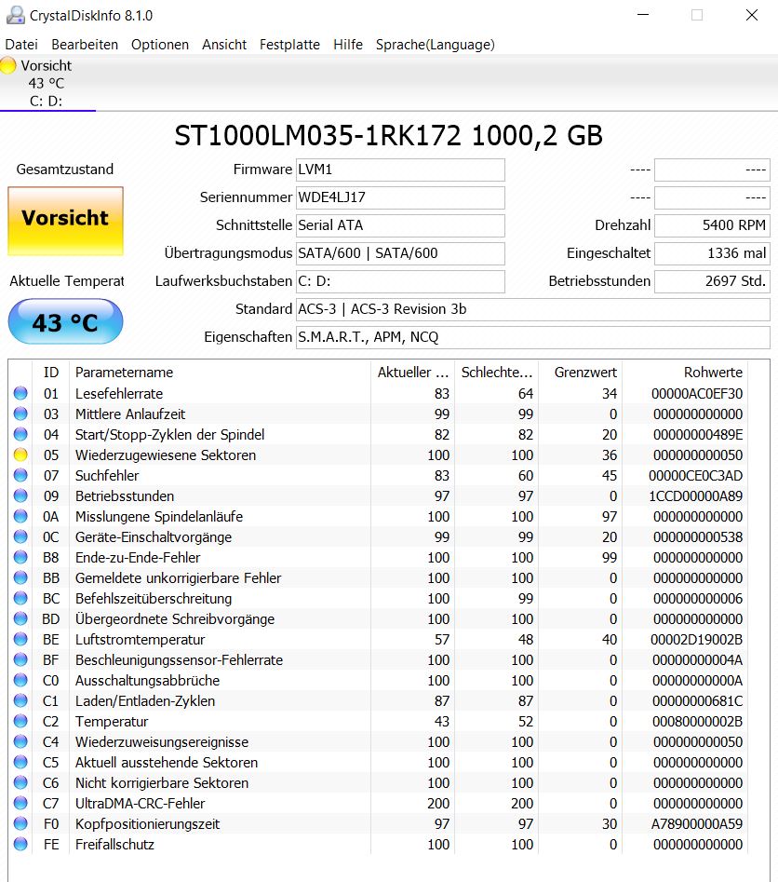The image size is (778, 882).
Task: Click the status orb for Nicht korrigierbare Sektoren
Action: [x=20, y=783]
